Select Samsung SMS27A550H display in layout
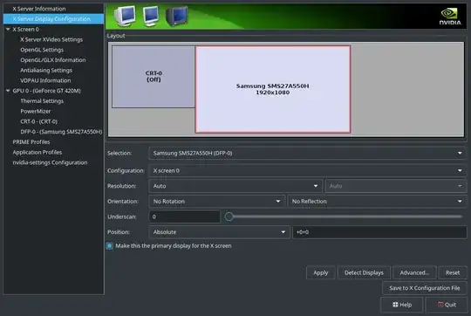This screenshot has width=471, height=316. [273, 89]
